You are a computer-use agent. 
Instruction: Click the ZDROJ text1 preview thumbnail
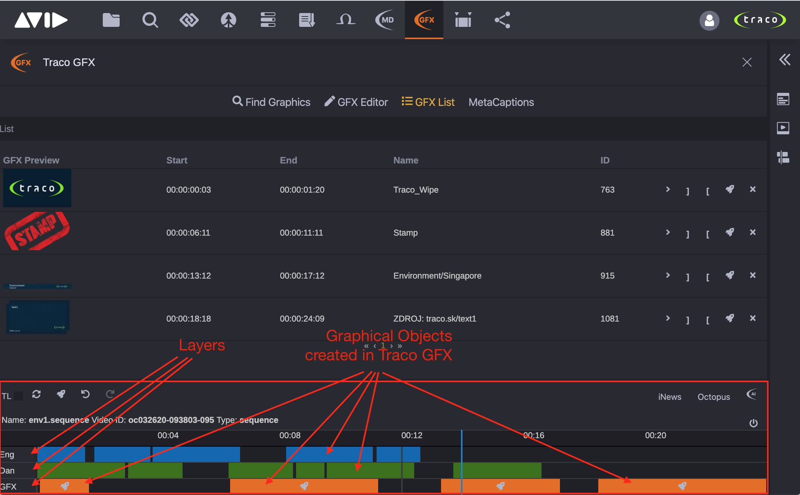pos(37,317)
